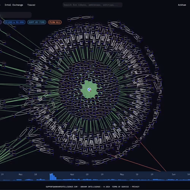Image resolution: width=190 pixels, height=190 pixels.
Task: Open the FLOW ALL filter pill
Action: pos(55,22)
